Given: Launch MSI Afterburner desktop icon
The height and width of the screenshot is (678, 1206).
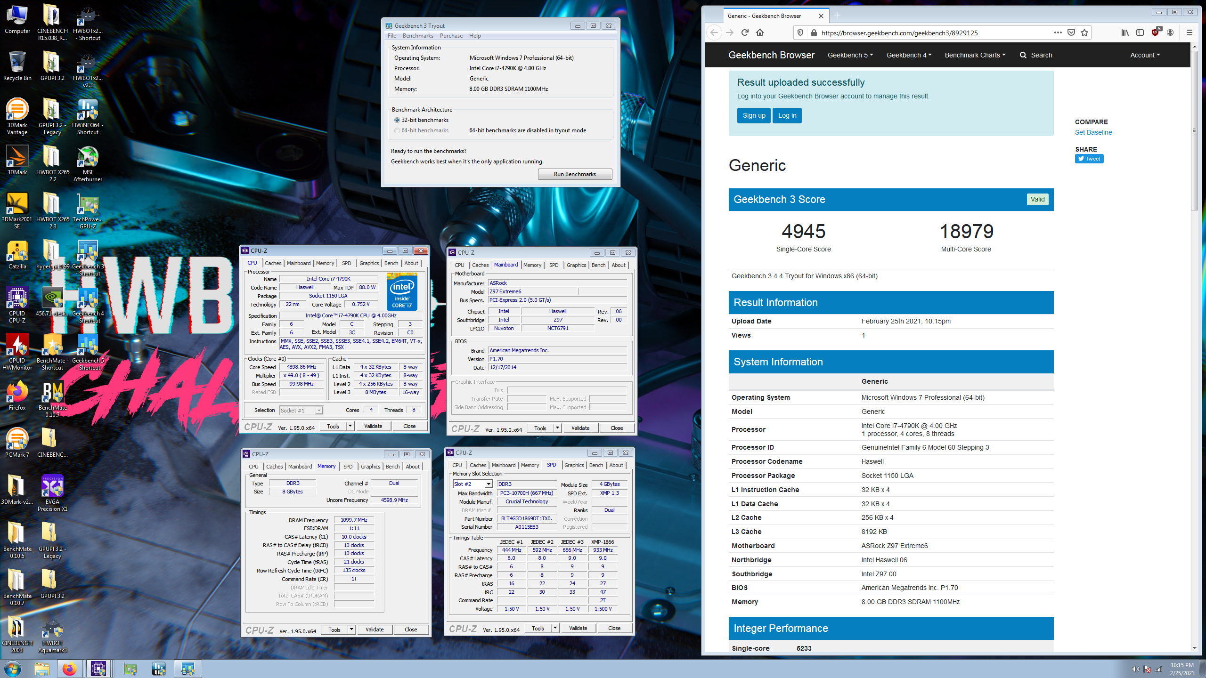Looking at the screenshot, I should [x=88, y=163].
